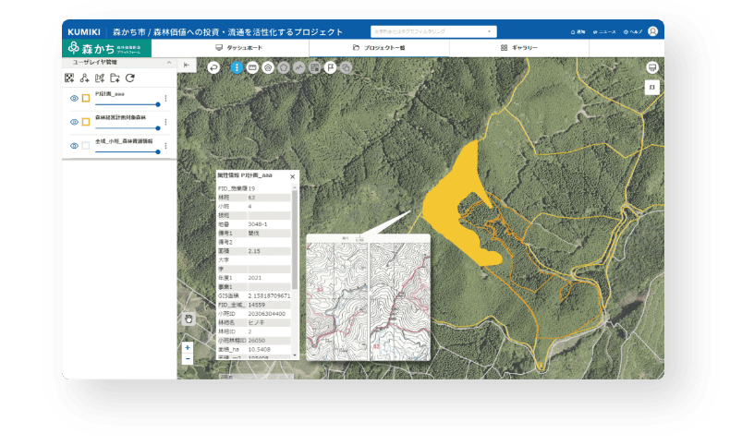Select the line chart profile tool
This screenshot has width=730, height=445.
[298, 68]
